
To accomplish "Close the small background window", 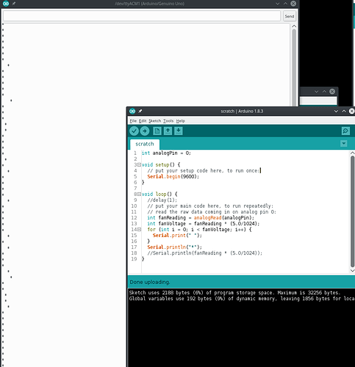I will [332, 91].
